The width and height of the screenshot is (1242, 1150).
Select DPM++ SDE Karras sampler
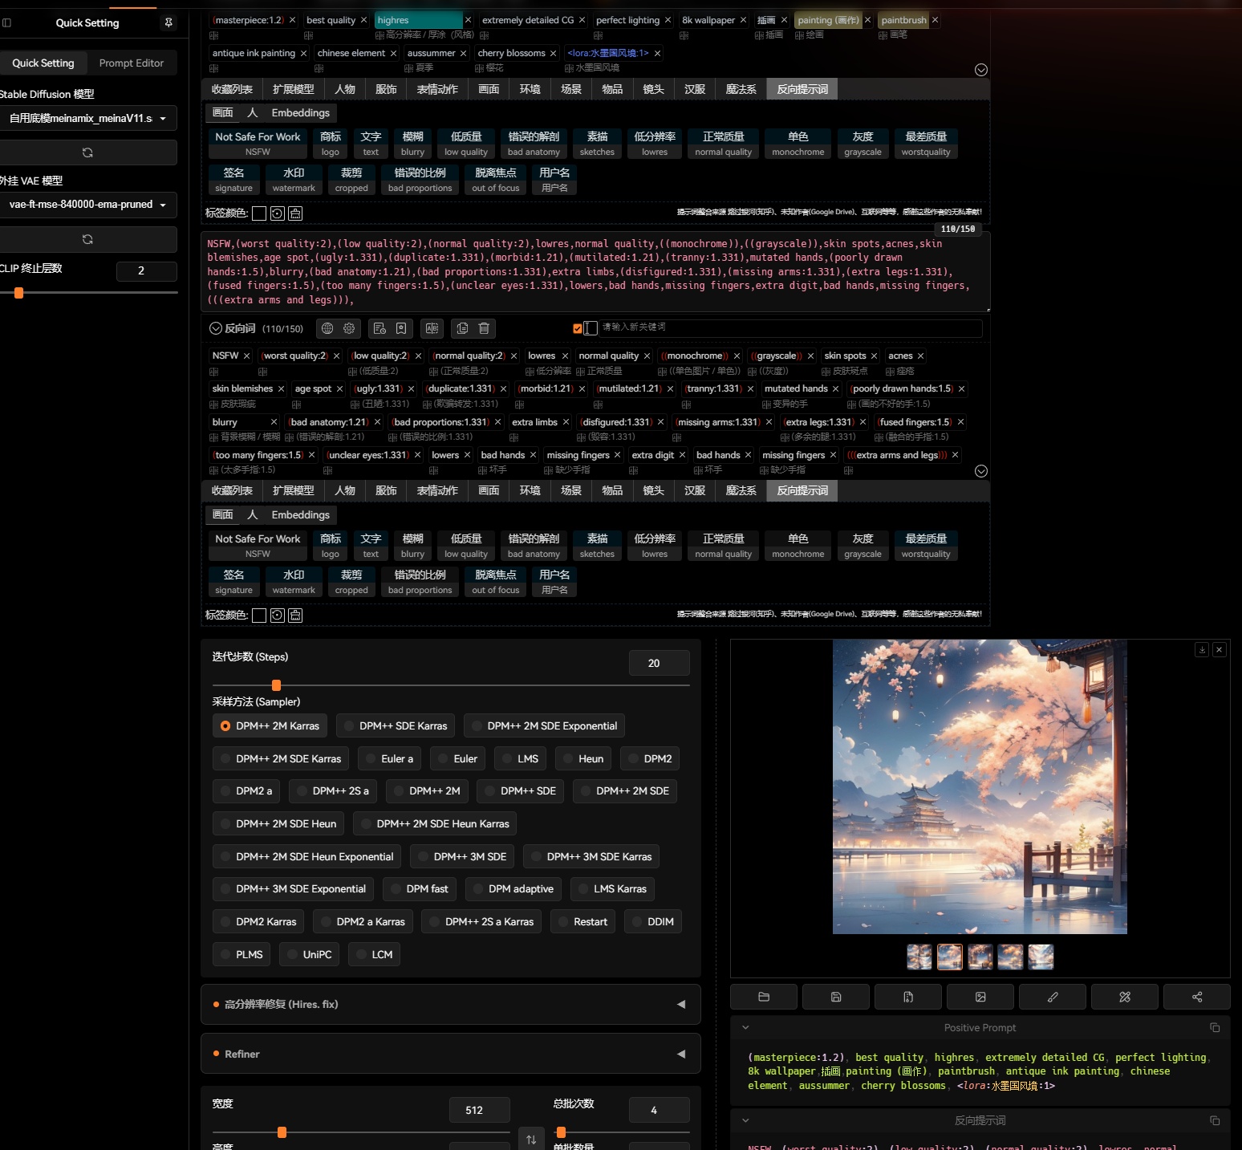[395, 725]
